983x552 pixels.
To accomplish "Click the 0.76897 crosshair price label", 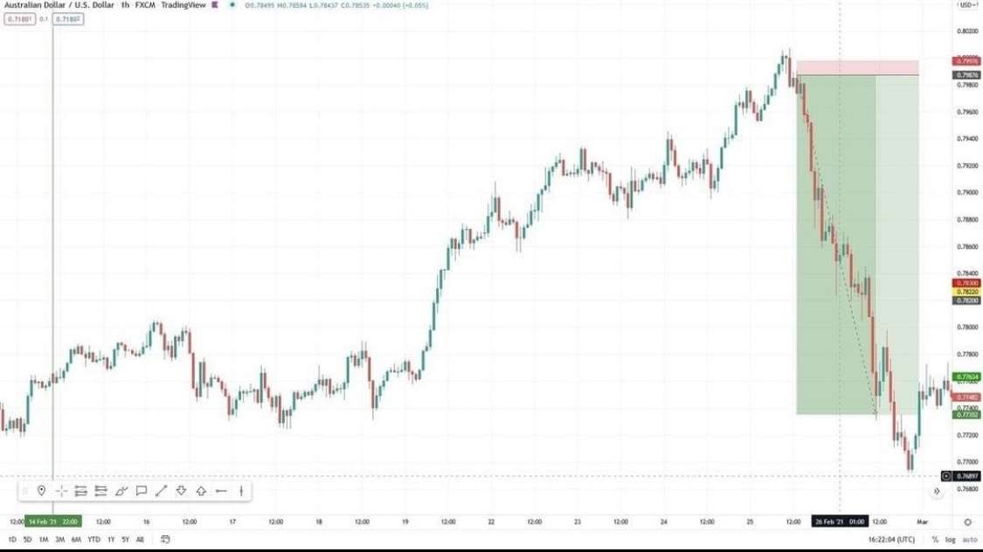I will tap(966, 476).
